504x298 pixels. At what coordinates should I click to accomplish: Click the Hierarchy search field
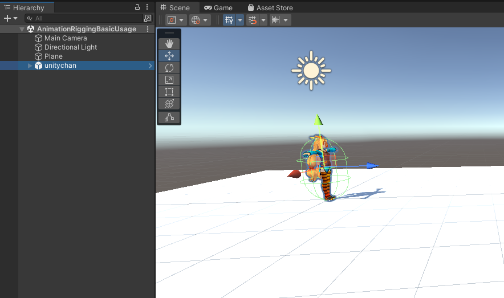[84, 18]
